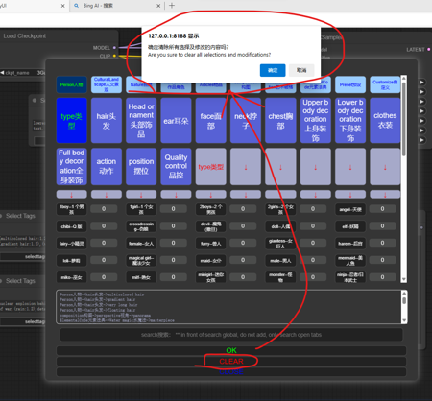Toggle the miko tag
432x401 pixels.
[72, 277]
